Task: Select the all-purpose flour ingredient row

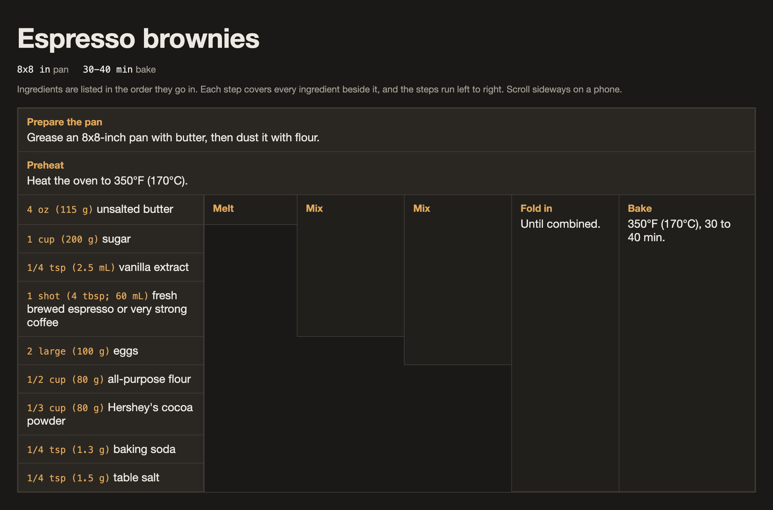Action: click(111, 379)
